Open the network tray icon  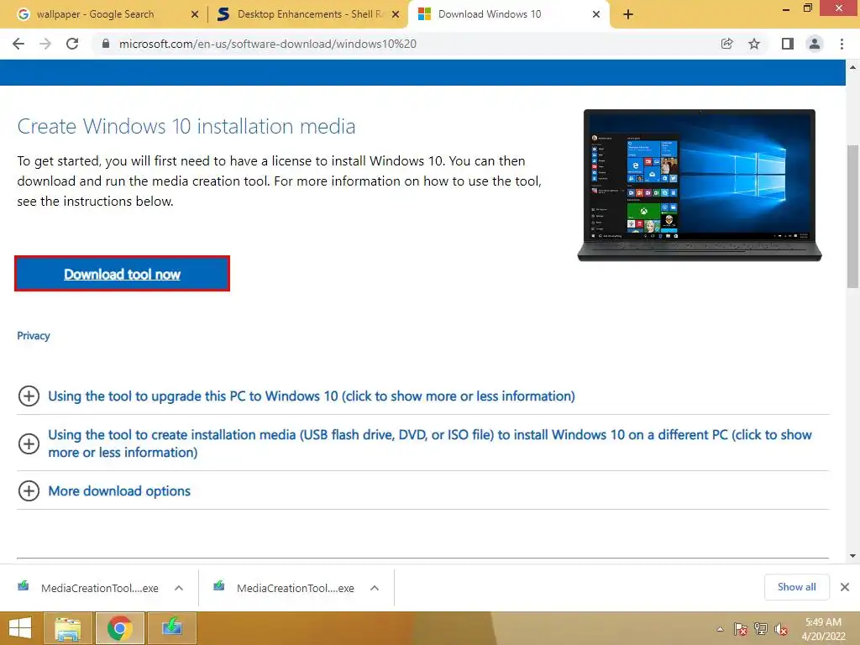761,629
